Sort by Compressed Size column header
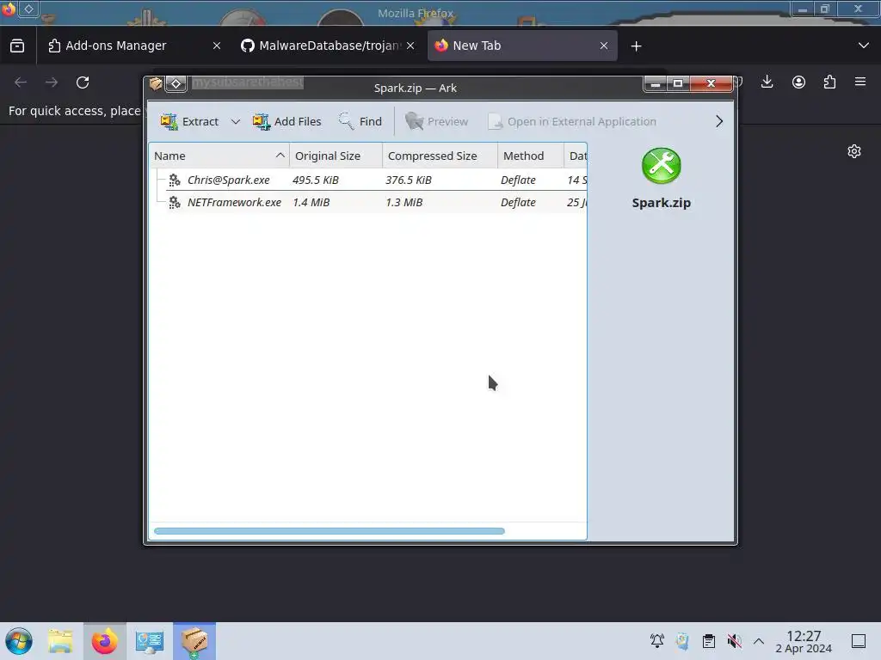 [x=440, y=156]
